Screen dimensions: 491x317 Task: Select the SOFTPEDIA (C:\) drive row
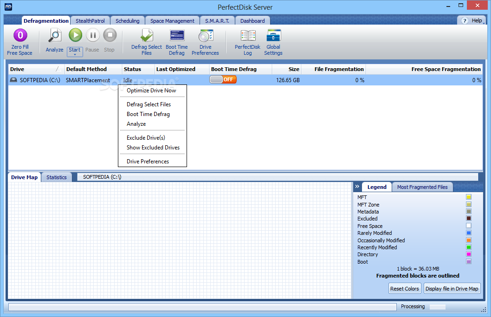pyautogui.click(x=245, y=80)
